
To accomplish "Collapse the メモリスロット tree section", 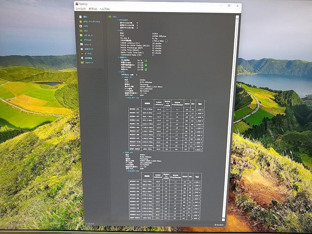I will [x=118, y=20].
